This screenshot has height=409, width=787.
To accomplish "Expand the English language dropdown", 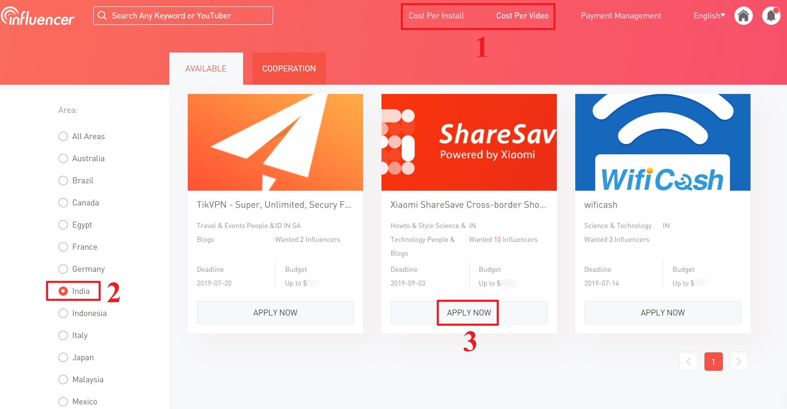I will click(709, 16).
